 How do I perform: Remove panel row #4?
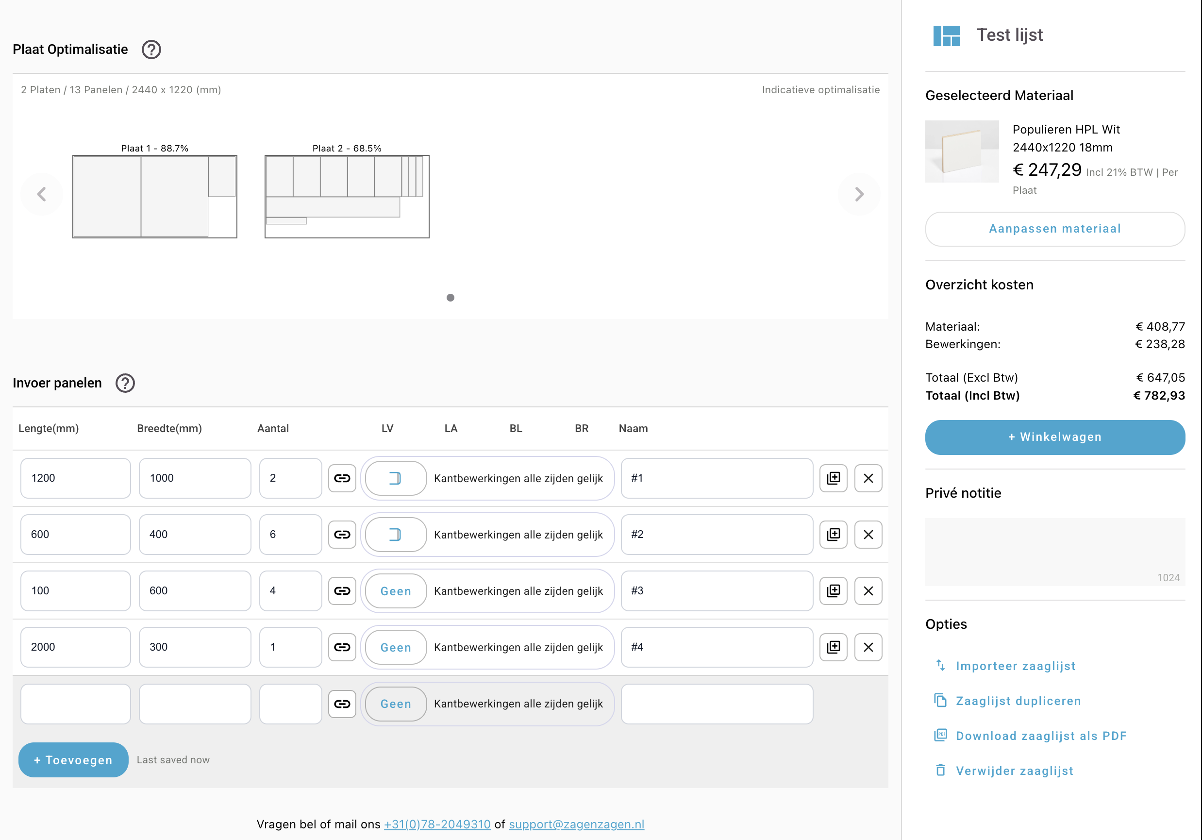point(868,647)
